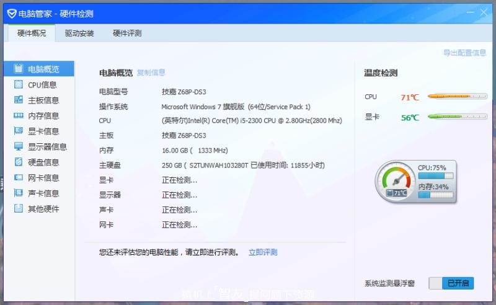Click the 250 GB 主硬盘 value

pos(243,165)
